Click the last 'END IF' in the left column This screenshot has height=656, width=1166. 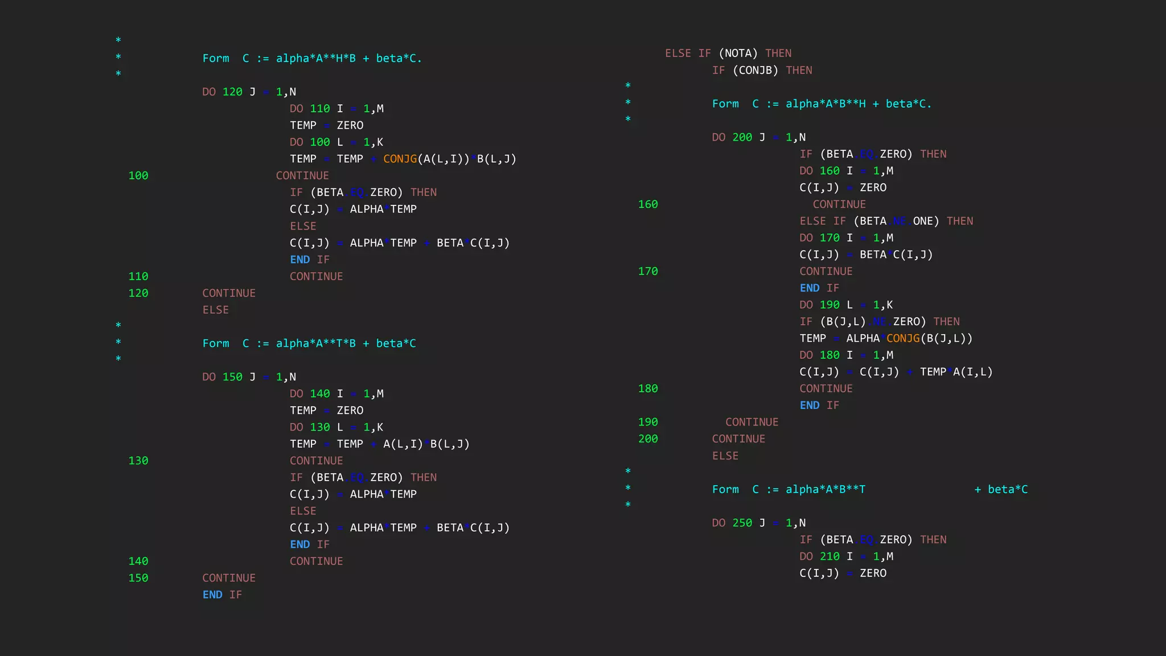click(x=222, y=594)
